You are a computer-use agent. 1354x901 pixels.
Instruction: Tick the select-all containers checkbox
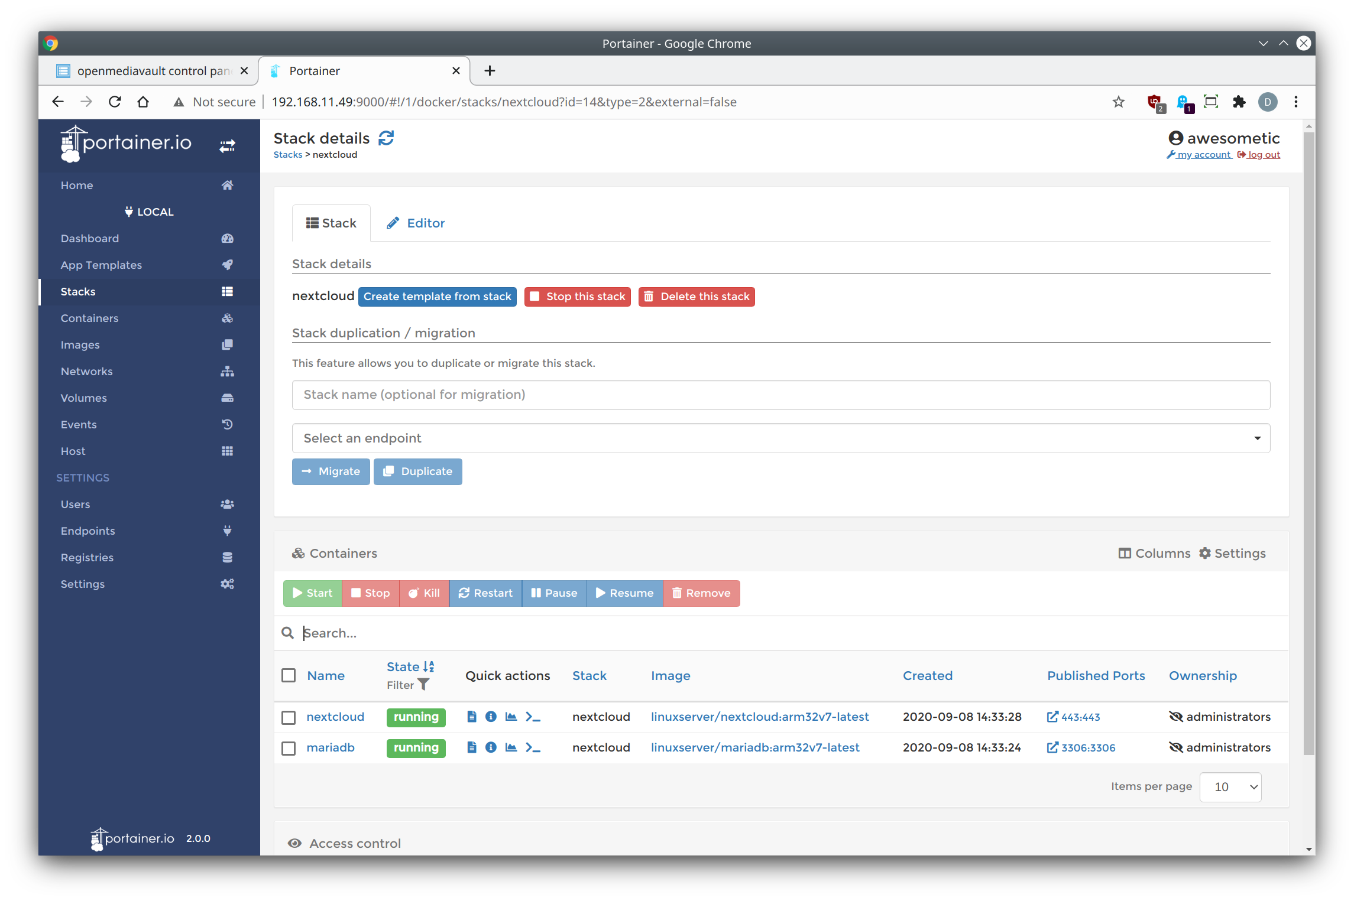(x=289, y=675)
